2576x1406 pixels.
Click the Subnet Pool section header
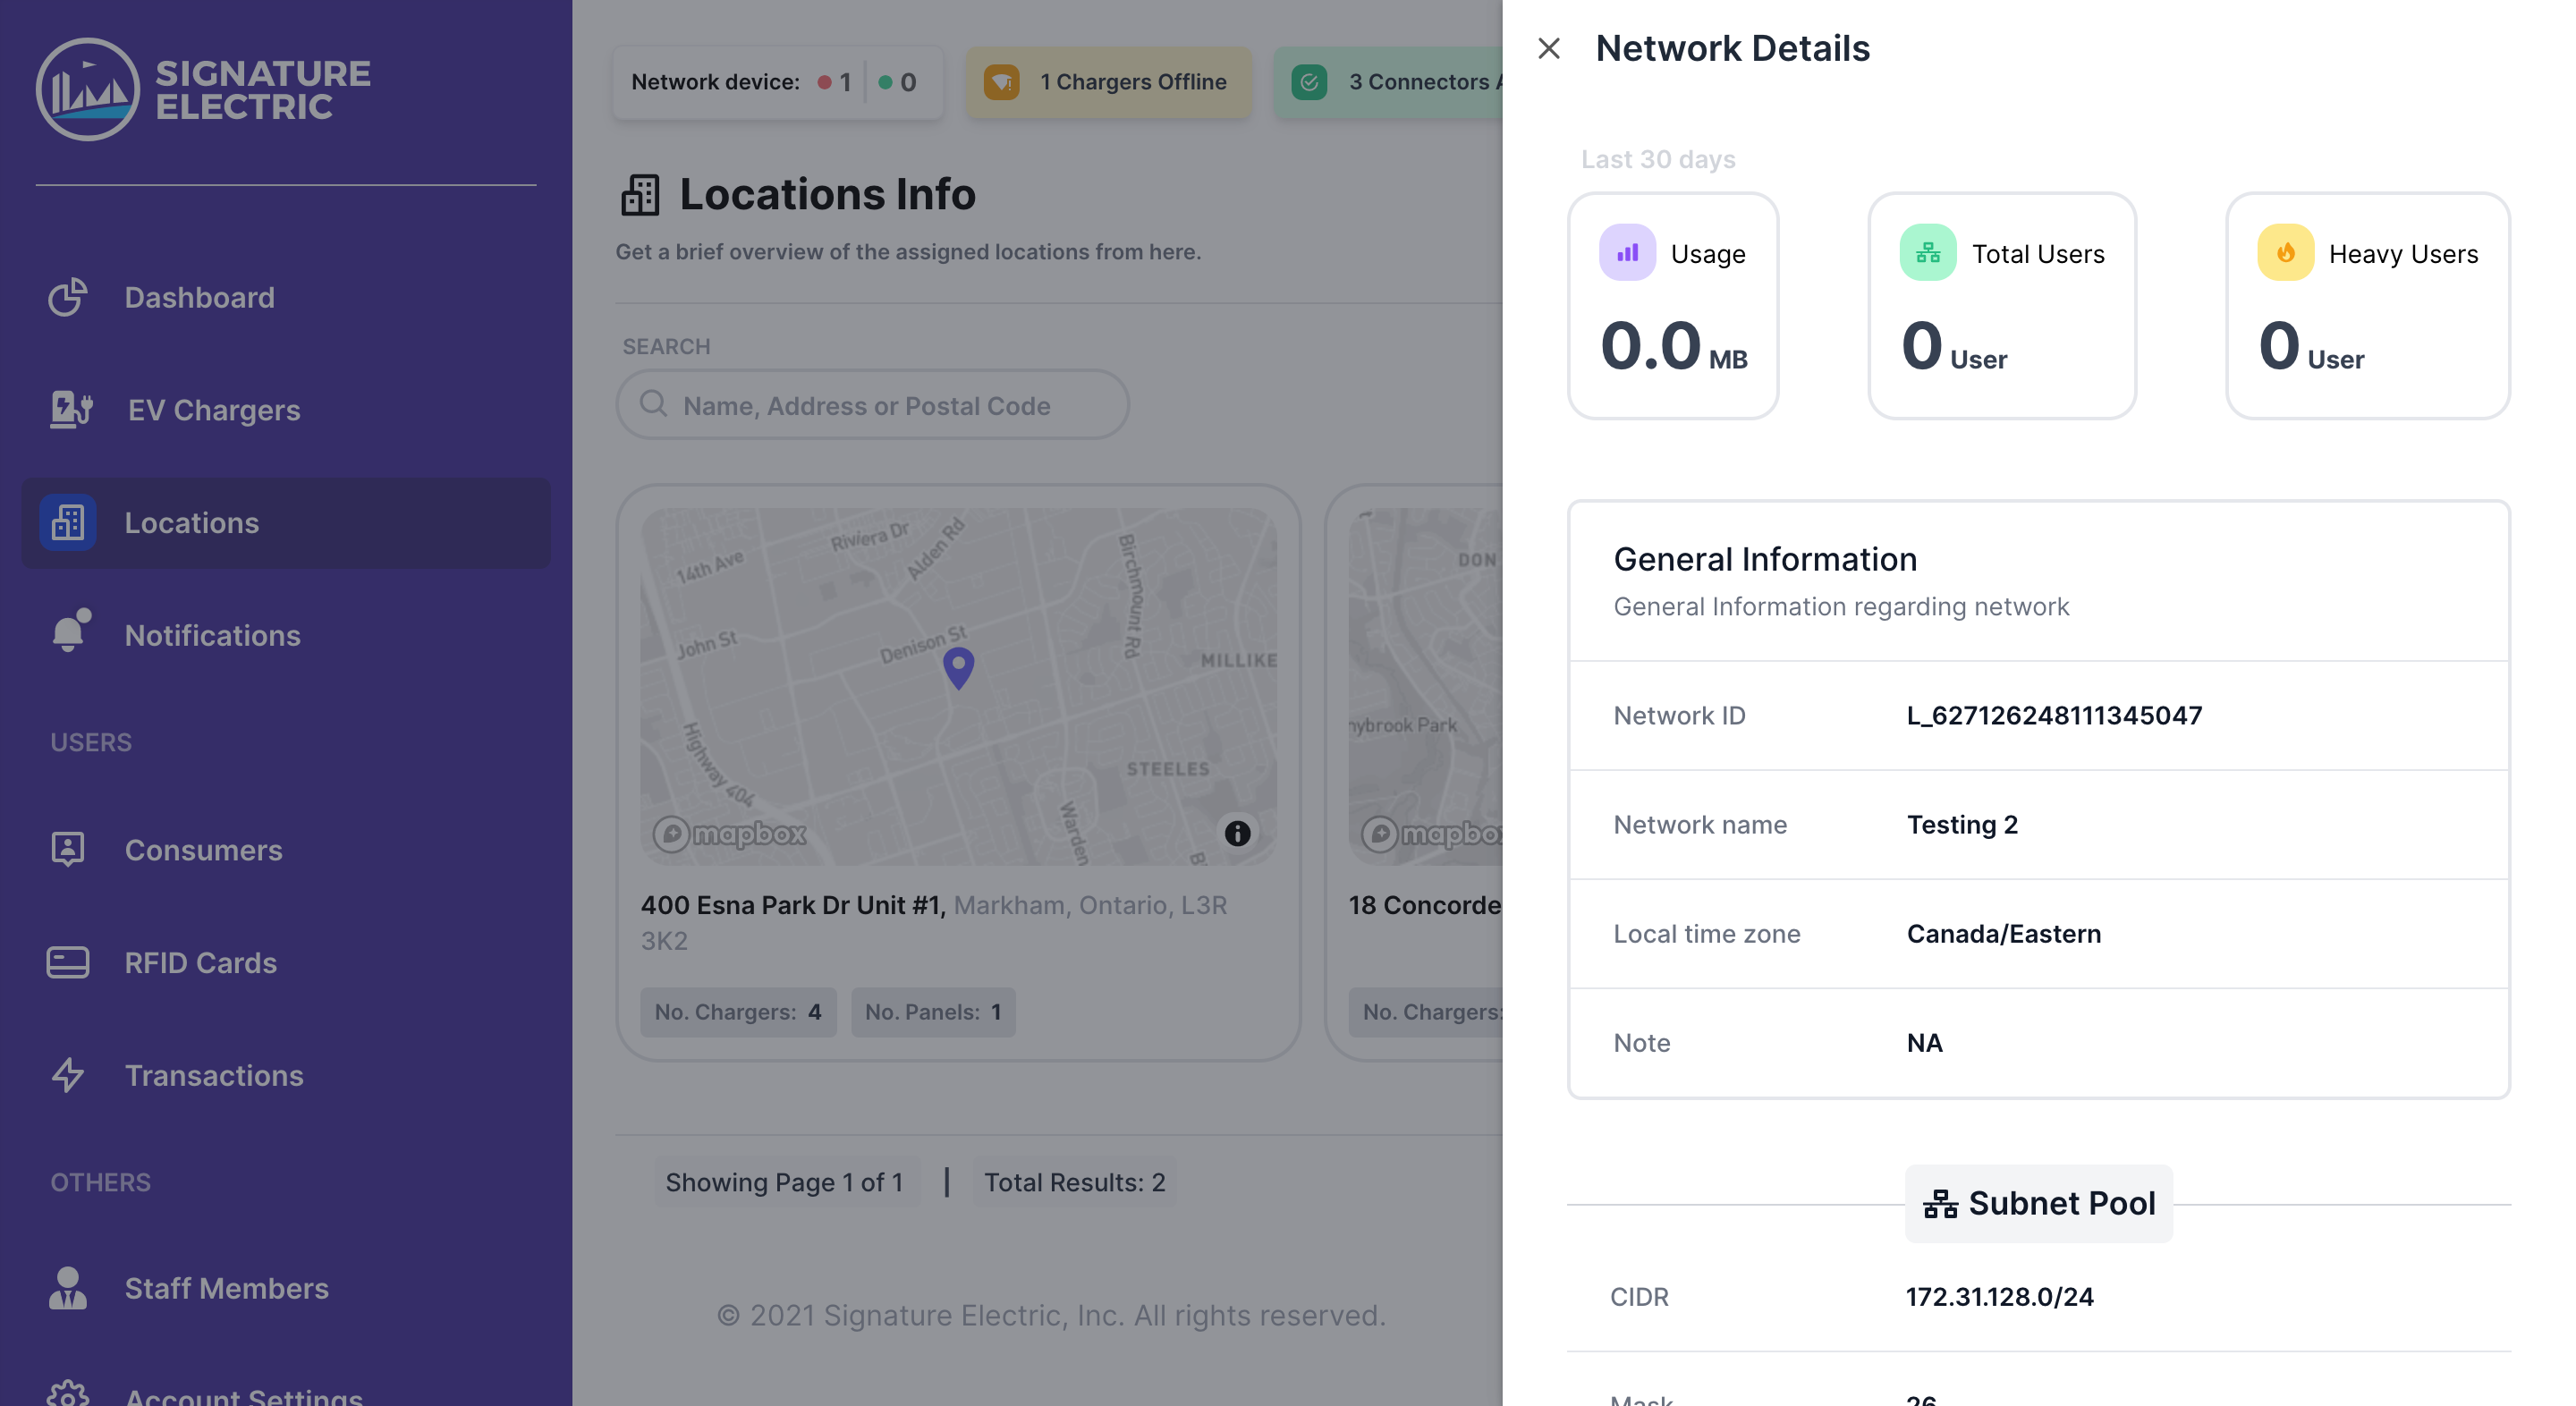(x=2038, y=1204)
